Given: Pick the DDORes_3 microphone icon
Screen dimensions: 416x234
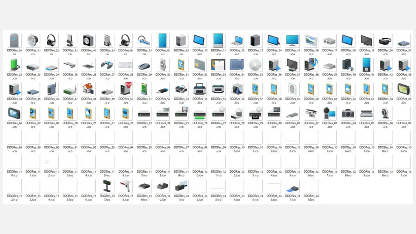Looking at the screenshot, I should 70,41.
